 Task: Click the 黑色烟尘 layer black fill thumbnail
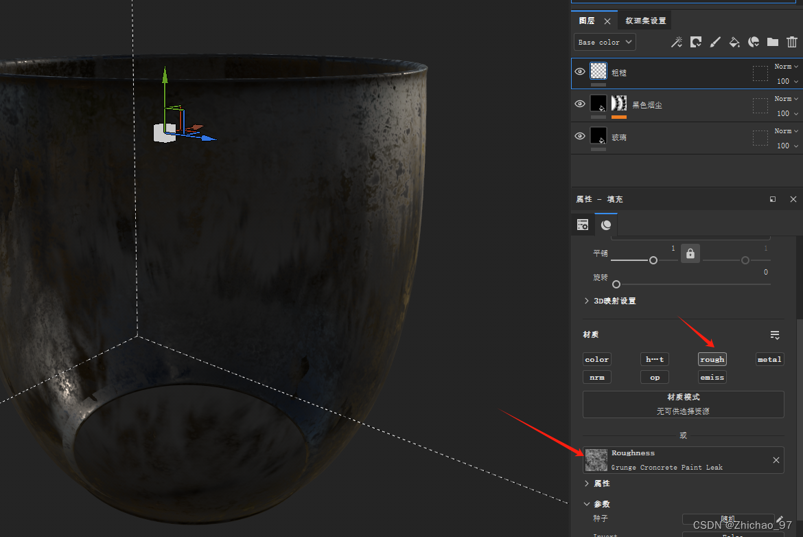[x=598, y=103]
